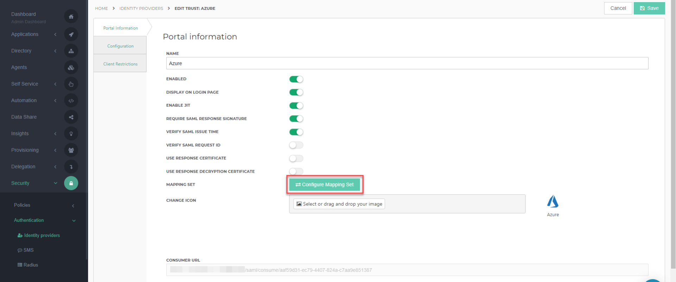Viewport: 676px width, 282px height.
Task: Collapse the Security menu chevron
Action: (x=55, y=183)
